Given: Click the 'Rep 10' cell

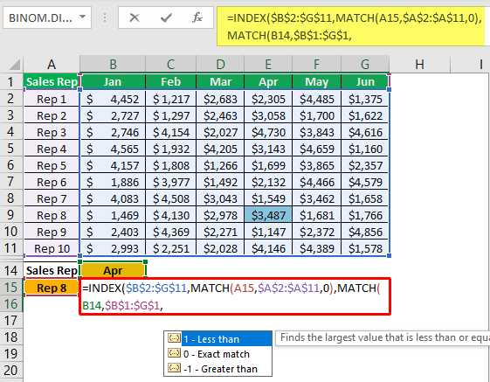Looking at the screenshot, I should (x=52, y=248).
